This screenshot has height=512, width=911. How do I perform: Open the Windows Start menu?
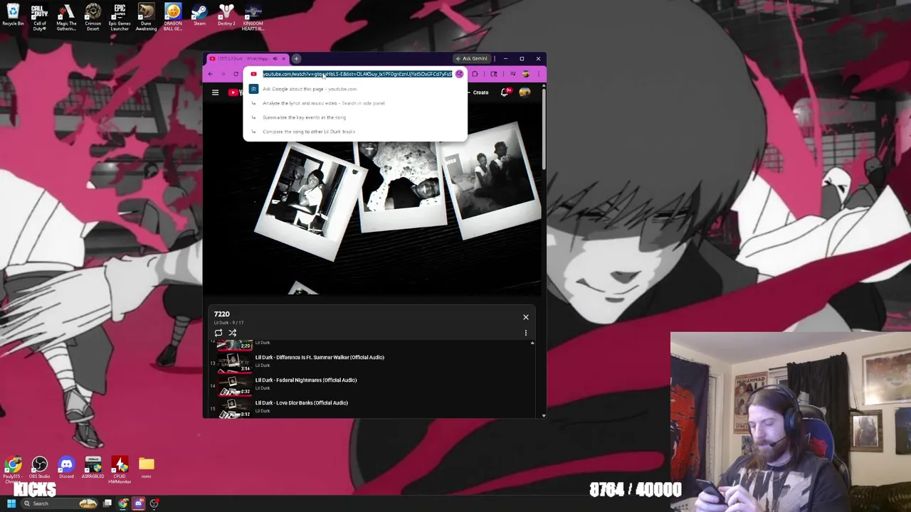[x=11, y=503]
